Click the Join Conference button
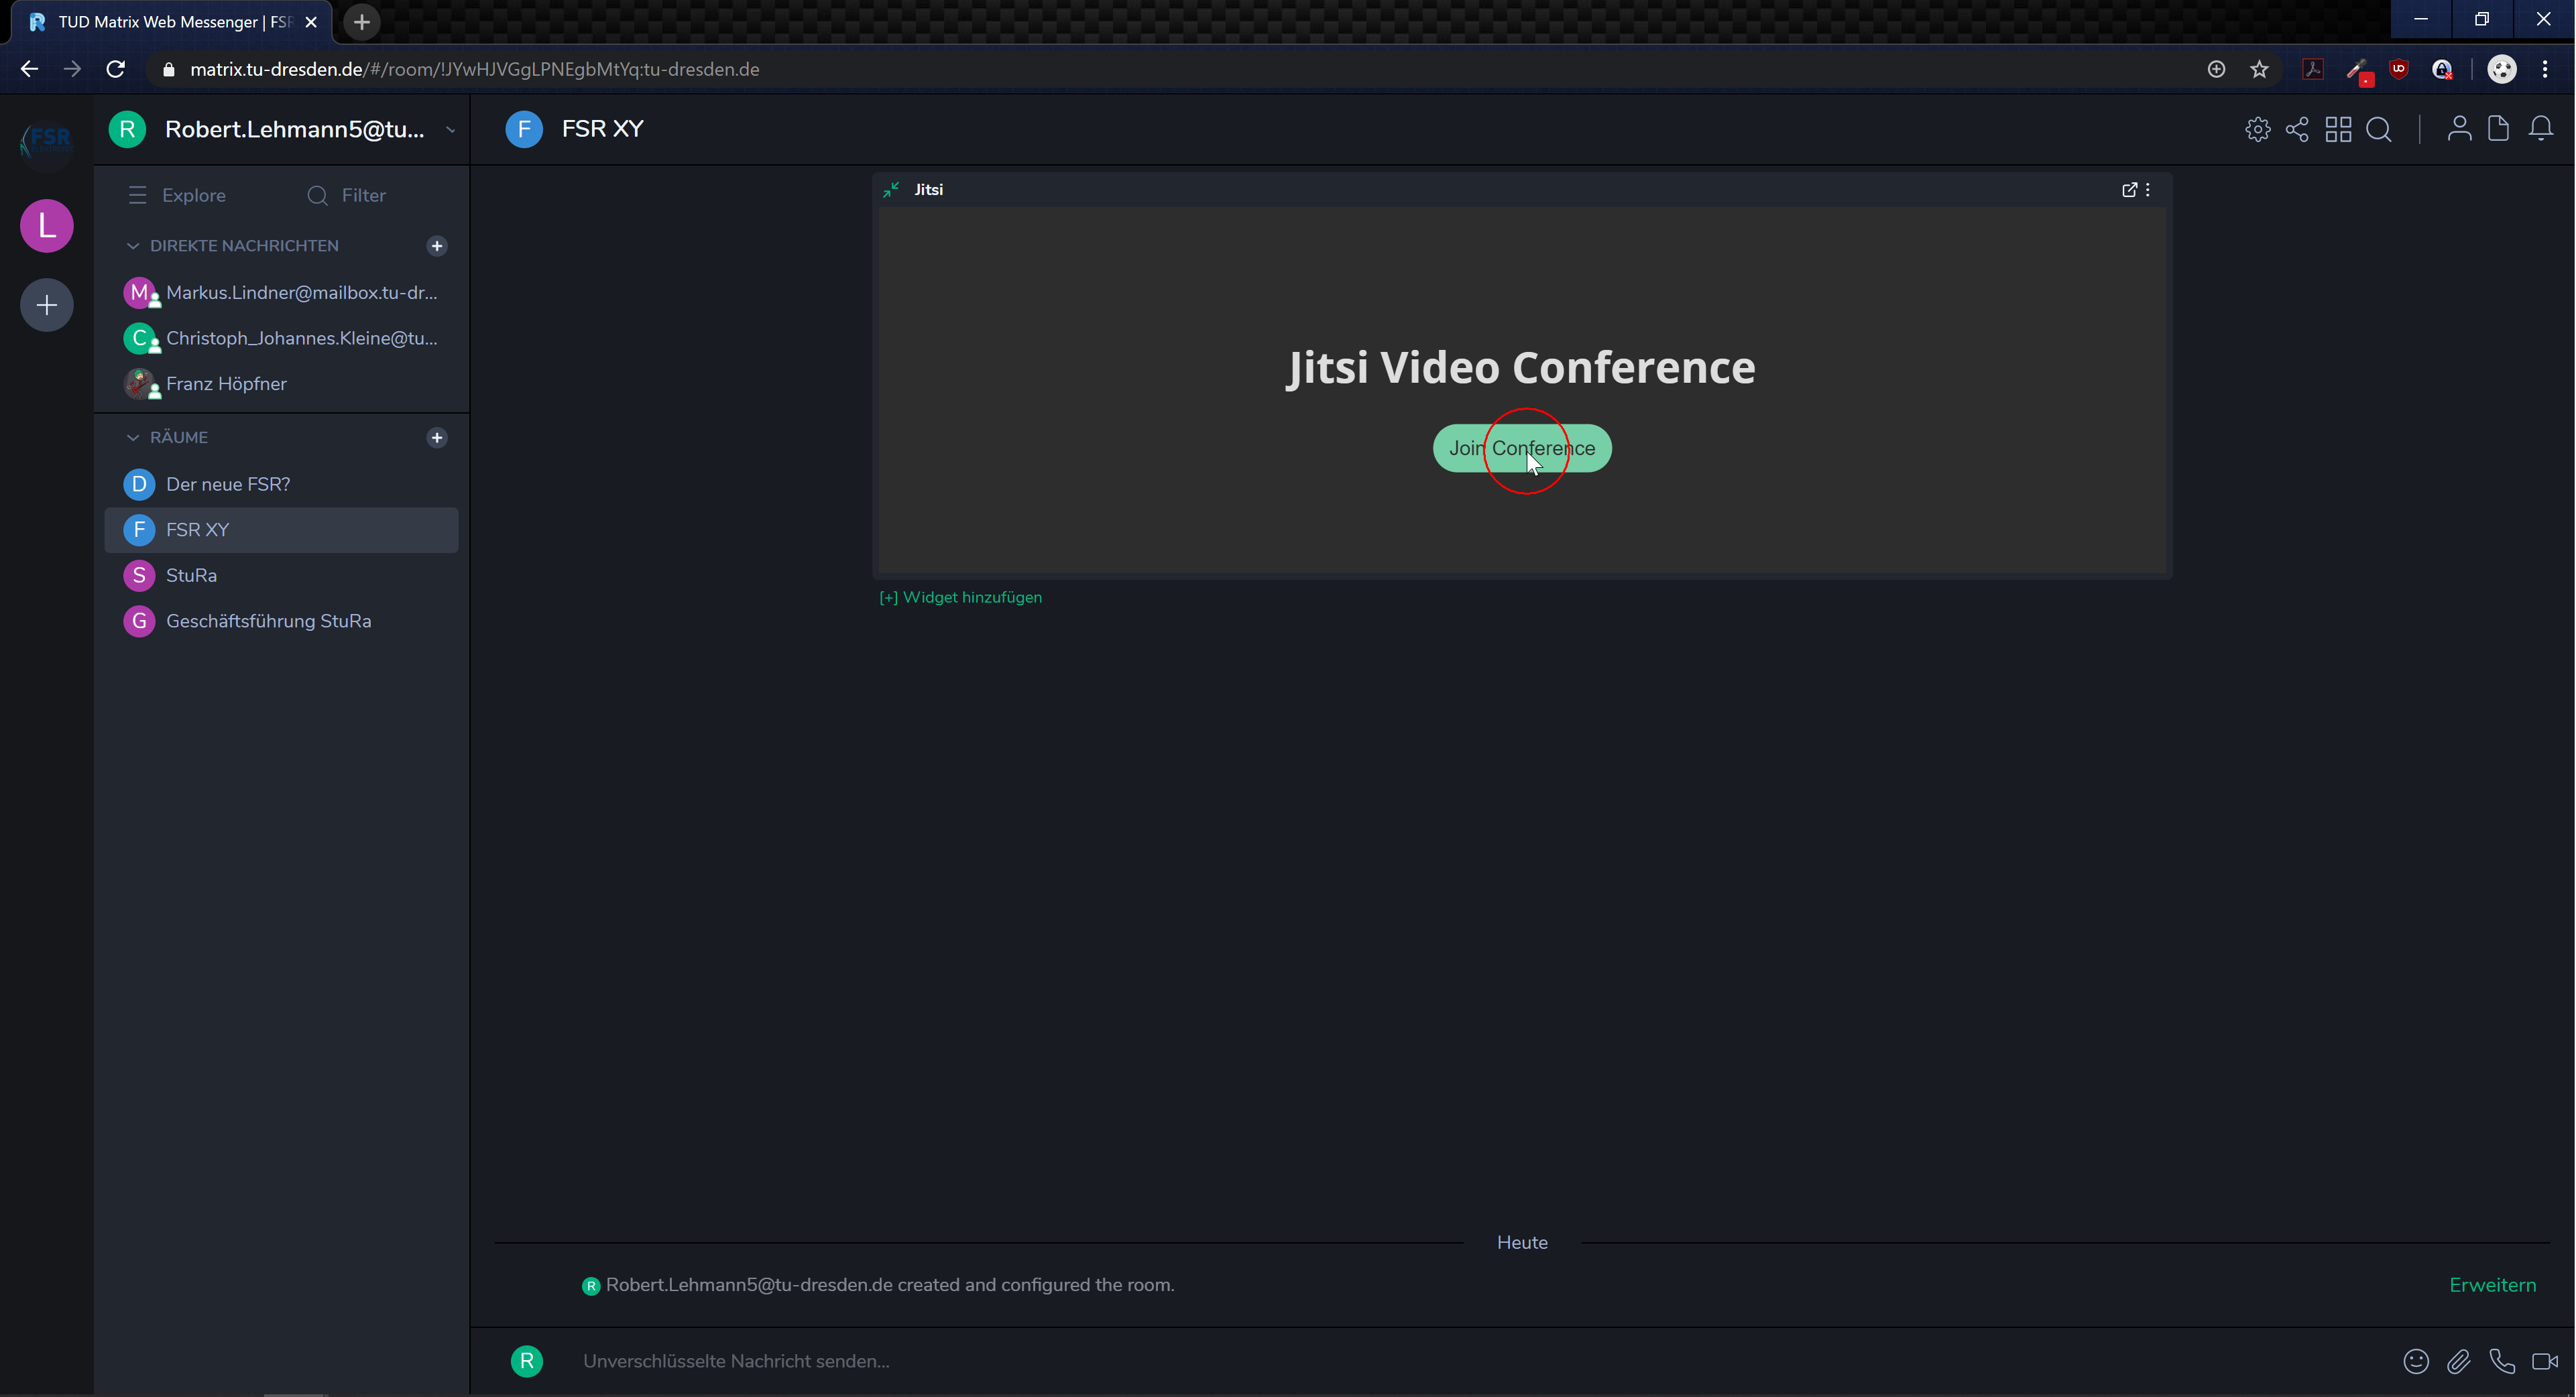Viewport: 2576px width, 1397px height. tap(1521, 448)
